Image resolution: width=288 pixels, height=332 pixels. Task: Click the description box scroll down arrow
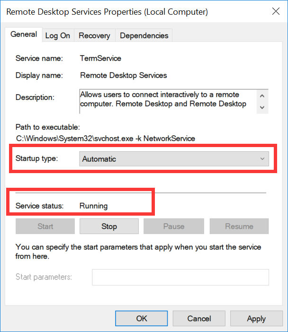(262, 107)
